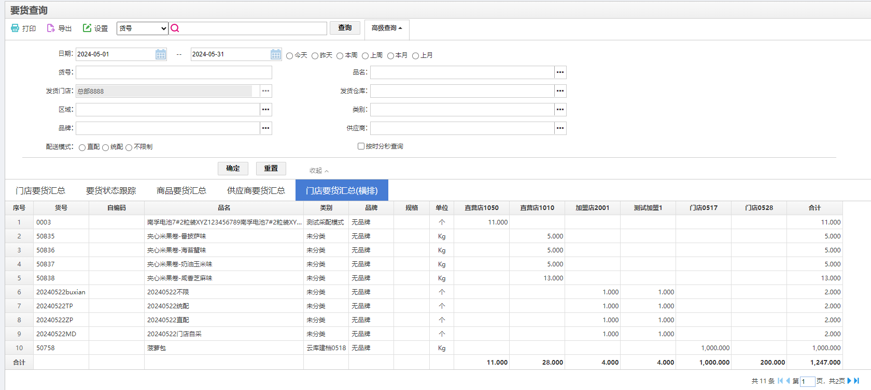This screenshot has height=390, width=871.
Task: Select row 20240522buxian
Action: 424,292
